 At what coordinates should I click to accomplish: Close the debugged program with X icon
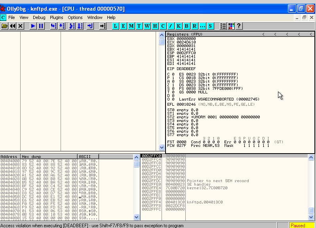[20, 26]
